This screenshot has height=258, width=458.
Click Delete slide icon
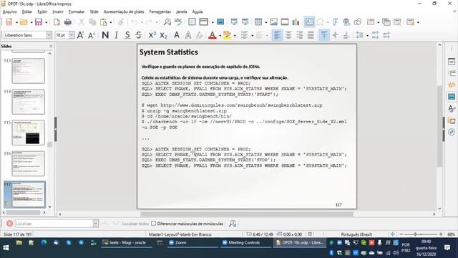(397, 22)
